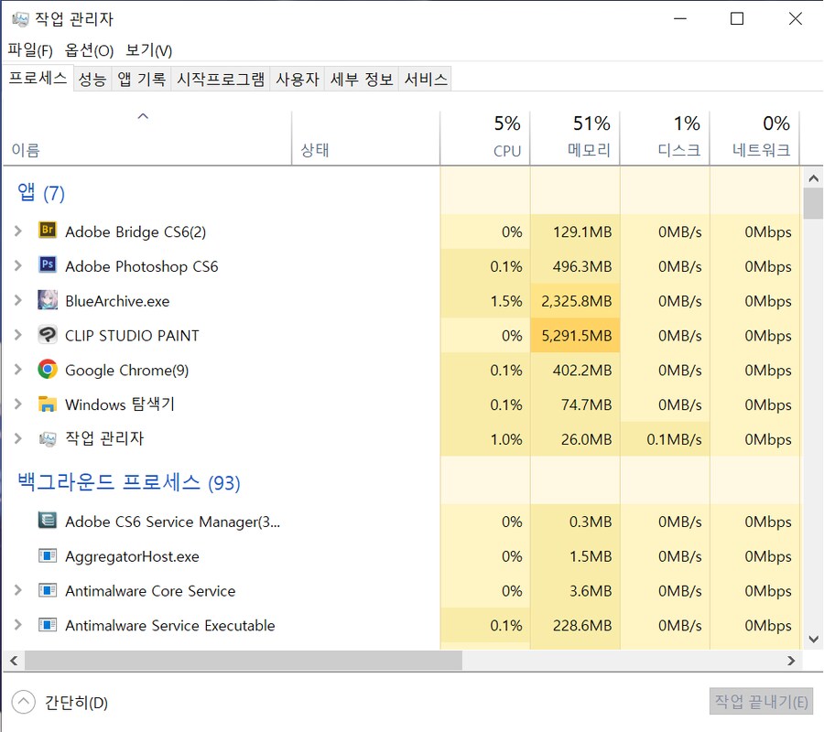Click the 496.3MB memory value
The image size is (824, 732).
pyautogui.click(x=581, y=266)
